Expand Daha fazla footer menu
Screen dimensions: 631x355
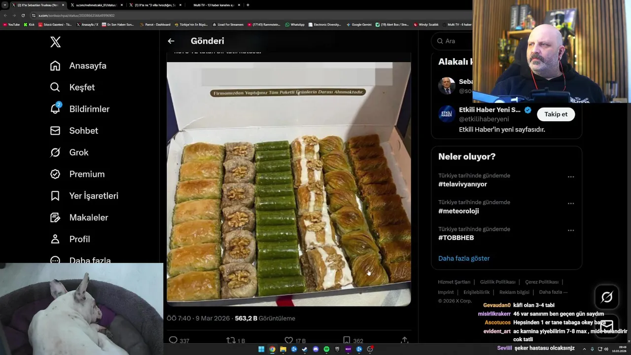[553, 292]
